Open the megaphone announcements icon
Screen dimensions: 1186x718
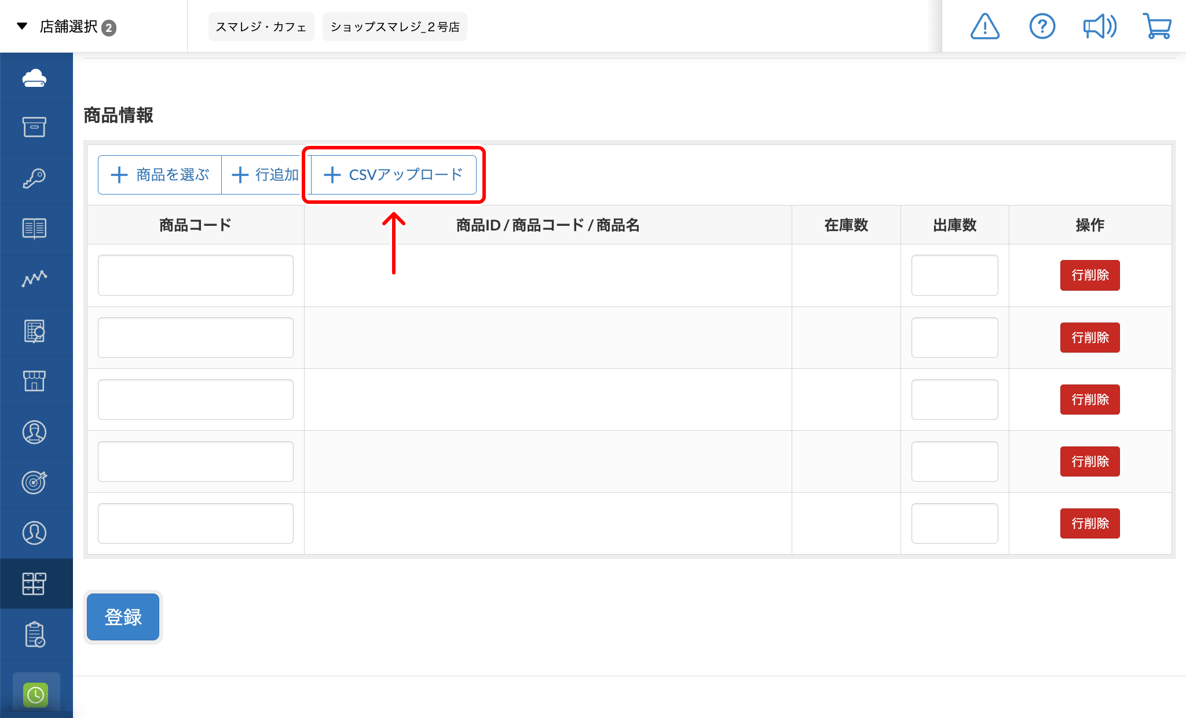pyautogui.click(x=1100, y=27)
